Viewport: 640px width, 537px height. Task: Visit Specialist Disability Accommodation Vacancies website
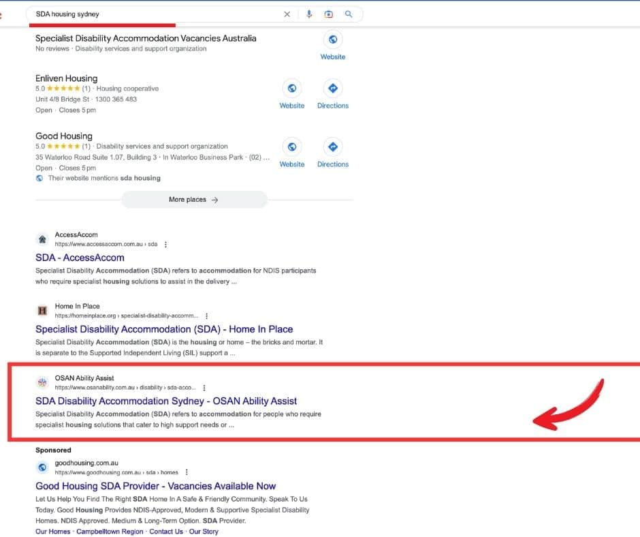click(333, 40)
